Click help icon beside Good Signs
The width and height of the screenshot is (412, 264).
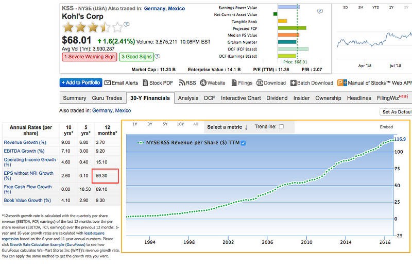(x=158, y=56)
